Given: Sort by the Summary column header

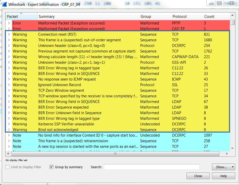Looking at the screenshot, I should click(x=88, y=16).
